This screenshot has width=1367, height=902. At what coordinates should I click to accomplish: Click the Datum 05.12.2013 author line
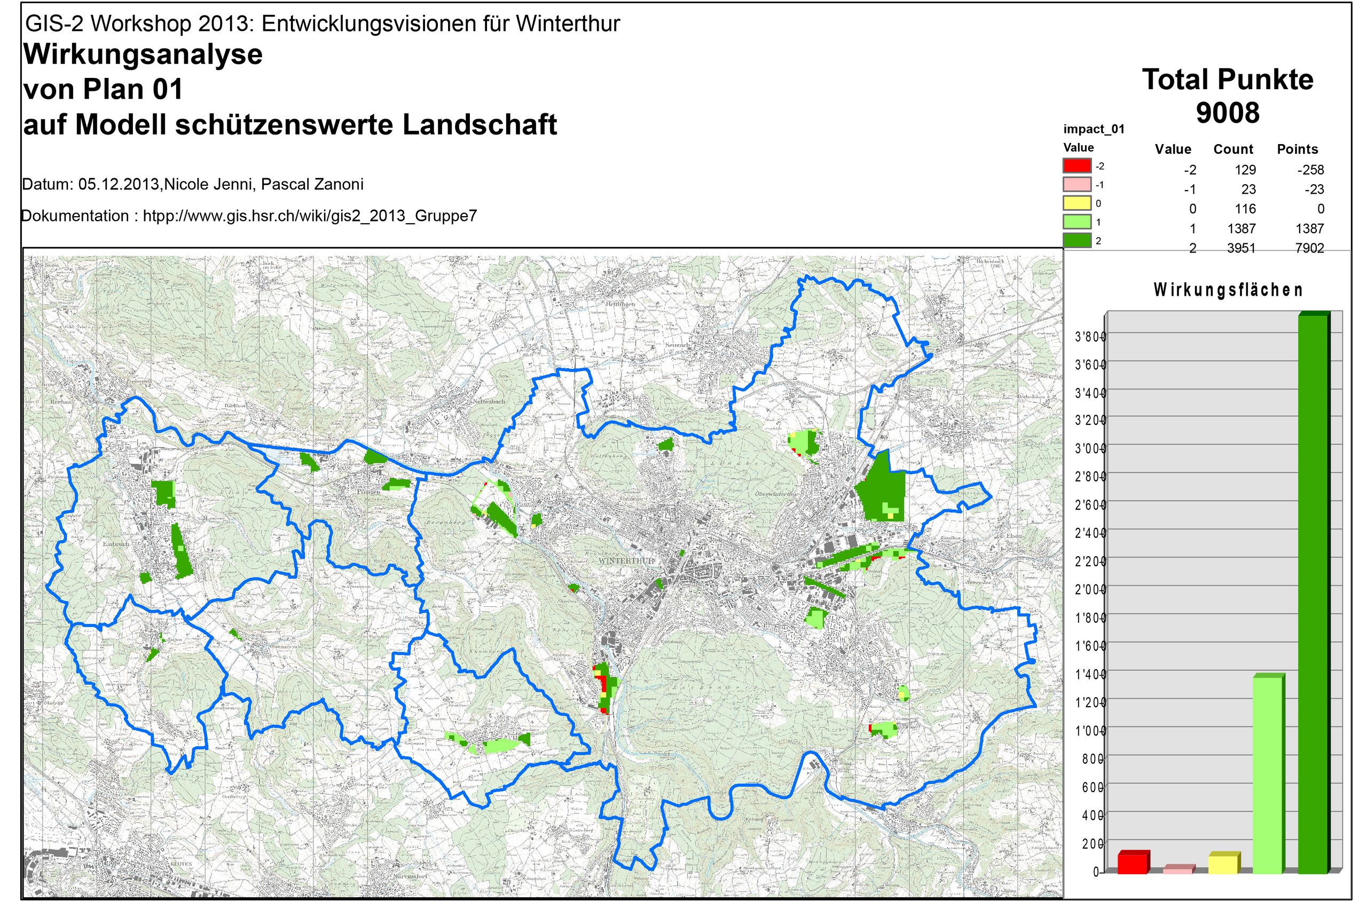tap(193, 185)
